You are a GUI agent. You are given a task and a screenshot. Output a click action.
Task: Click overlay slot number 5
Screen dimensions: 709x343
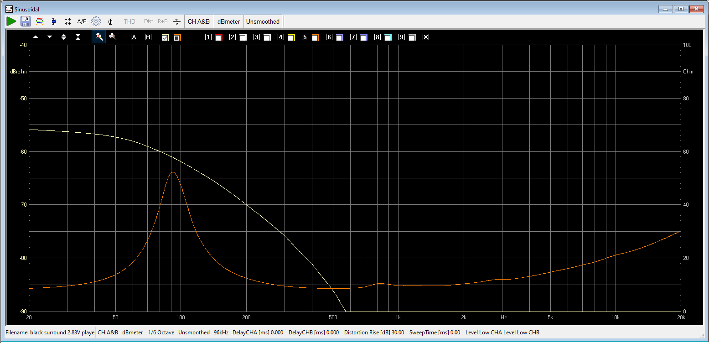(x=305, y=37)
